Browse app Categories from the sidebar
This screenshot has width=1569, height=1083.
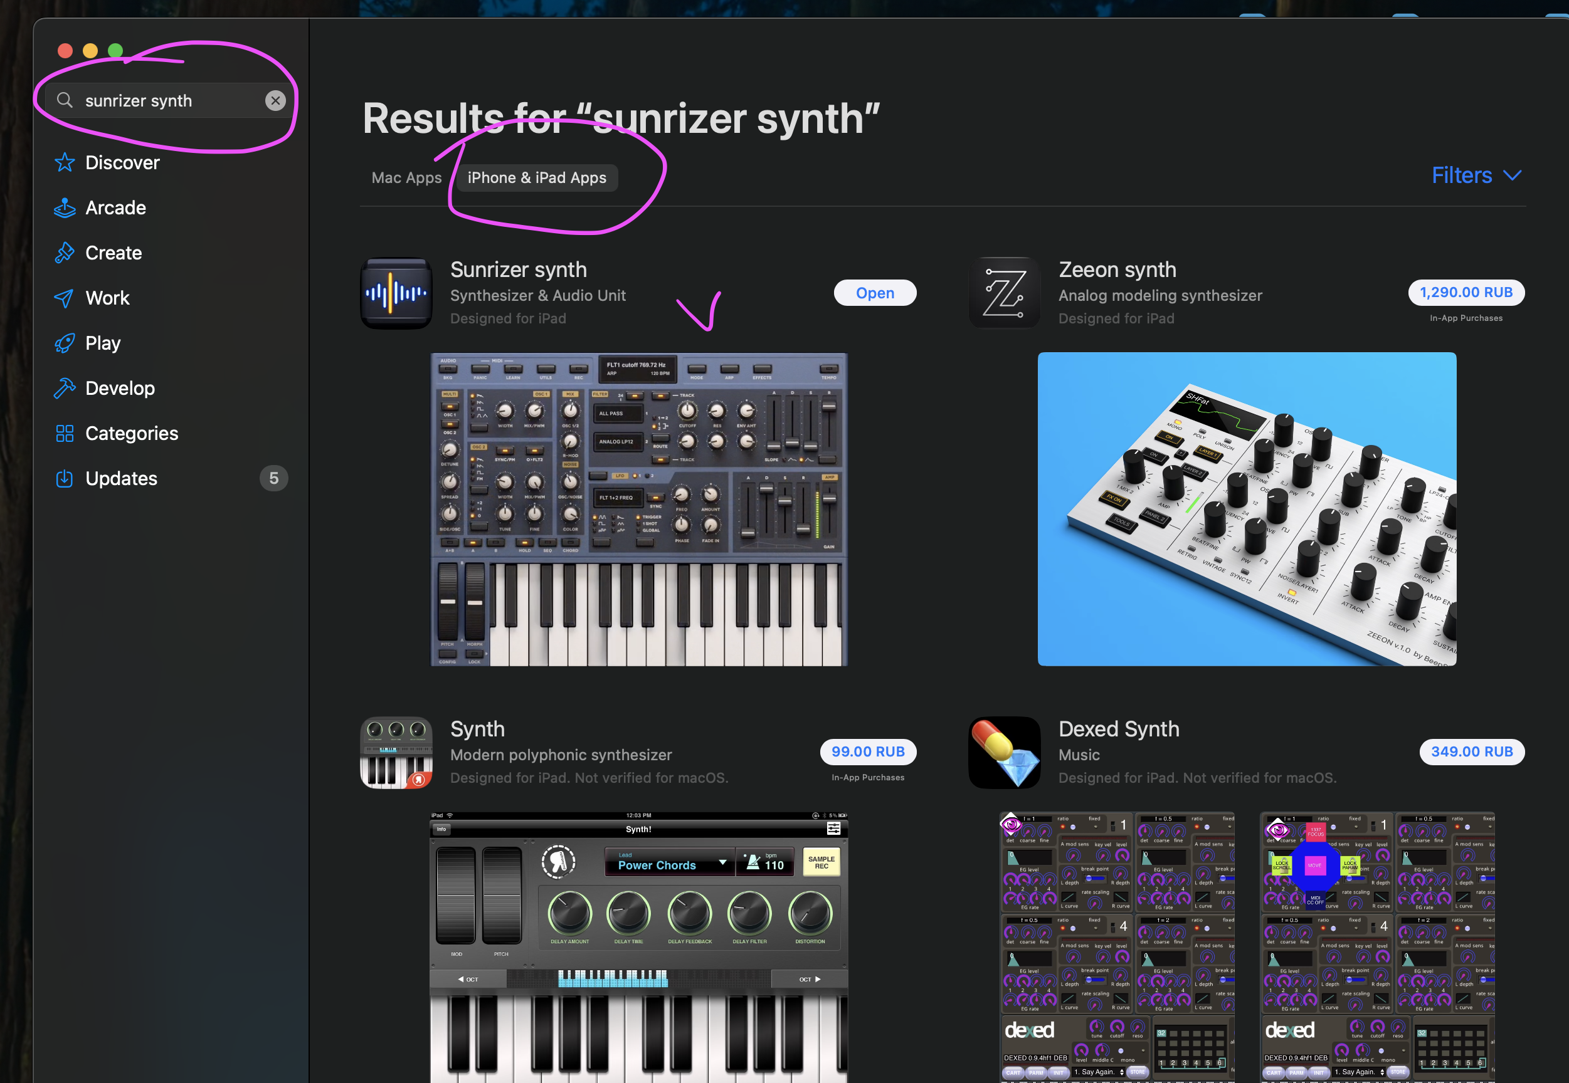click(131, 433)
